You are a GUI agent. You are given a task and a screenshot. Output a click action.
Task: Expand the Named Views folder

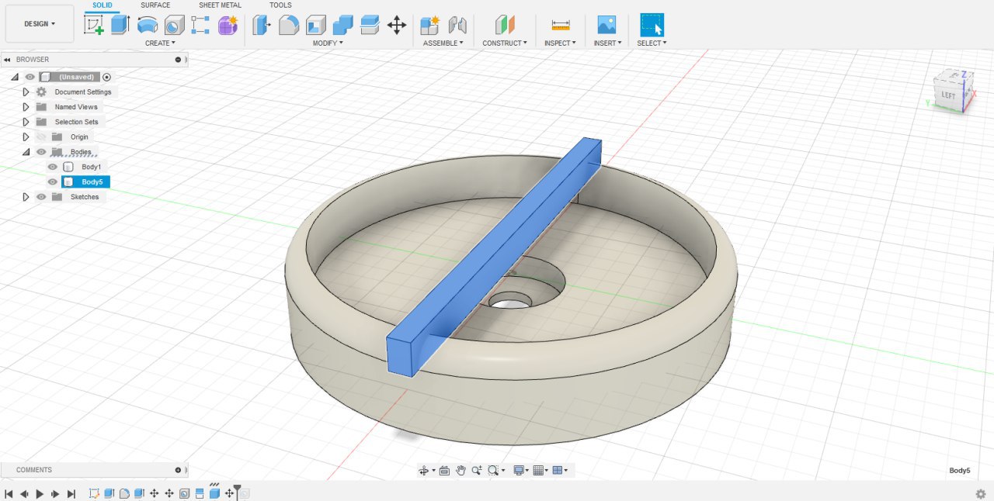pos(26,107)
